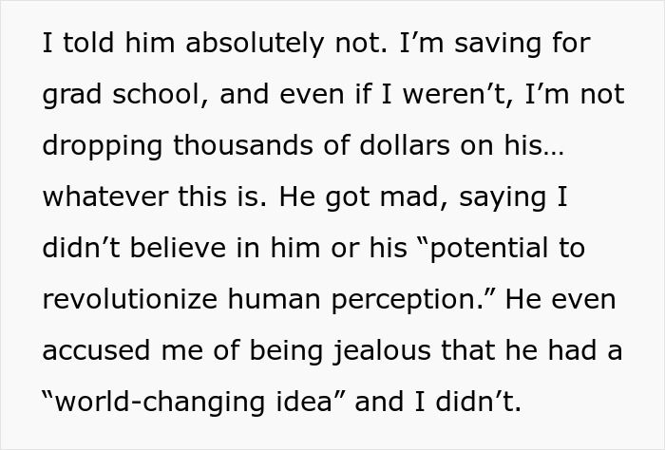Click the word "dropping"
Image resolution: width=665 pixels, height=450 pixels.
tap(103, 146)
